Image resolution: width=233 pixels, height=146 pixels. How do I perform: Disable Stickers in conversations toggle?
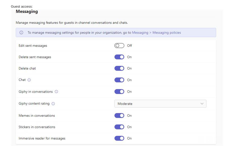coord(119,127)
